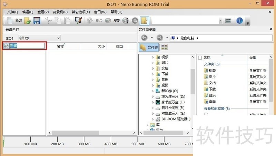This screenshot has height=156, width=276.
Task: Open the 查看(V) menu
Action: tap(43, 12)
